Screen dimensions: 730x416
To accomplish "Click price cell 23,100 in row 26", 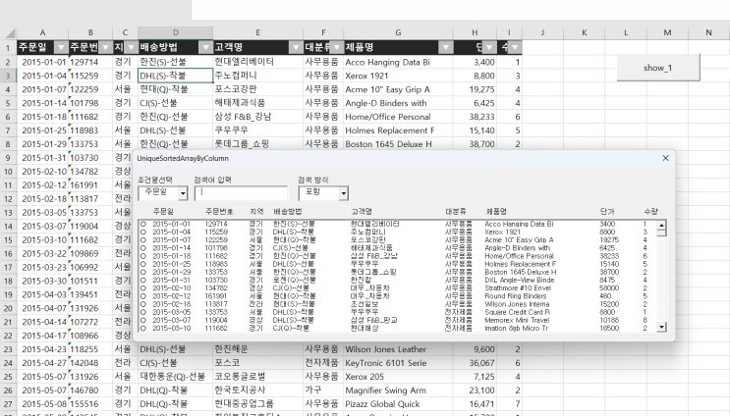I will click(x=475, y=390).
